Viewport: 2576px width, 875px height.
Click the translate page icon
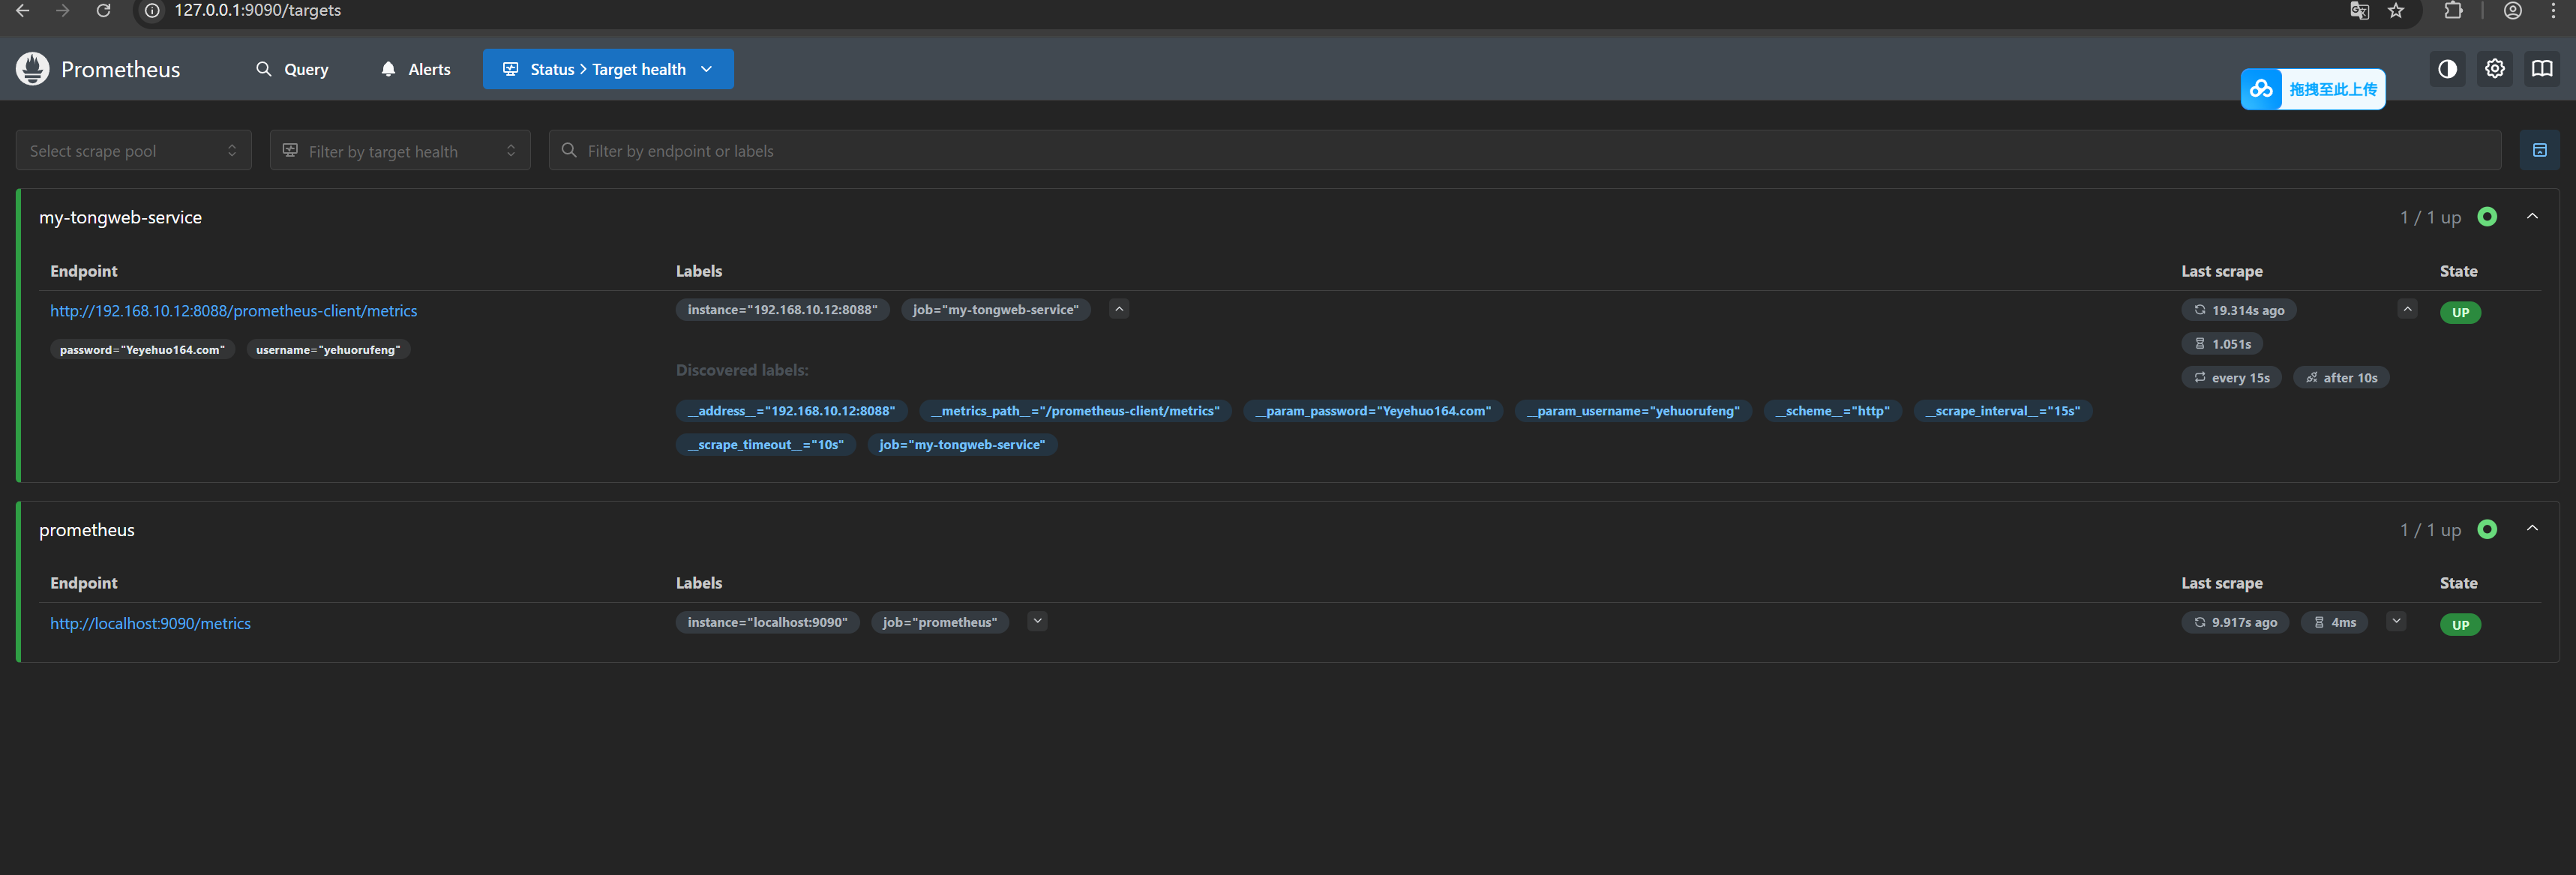tap(2359, 11)
